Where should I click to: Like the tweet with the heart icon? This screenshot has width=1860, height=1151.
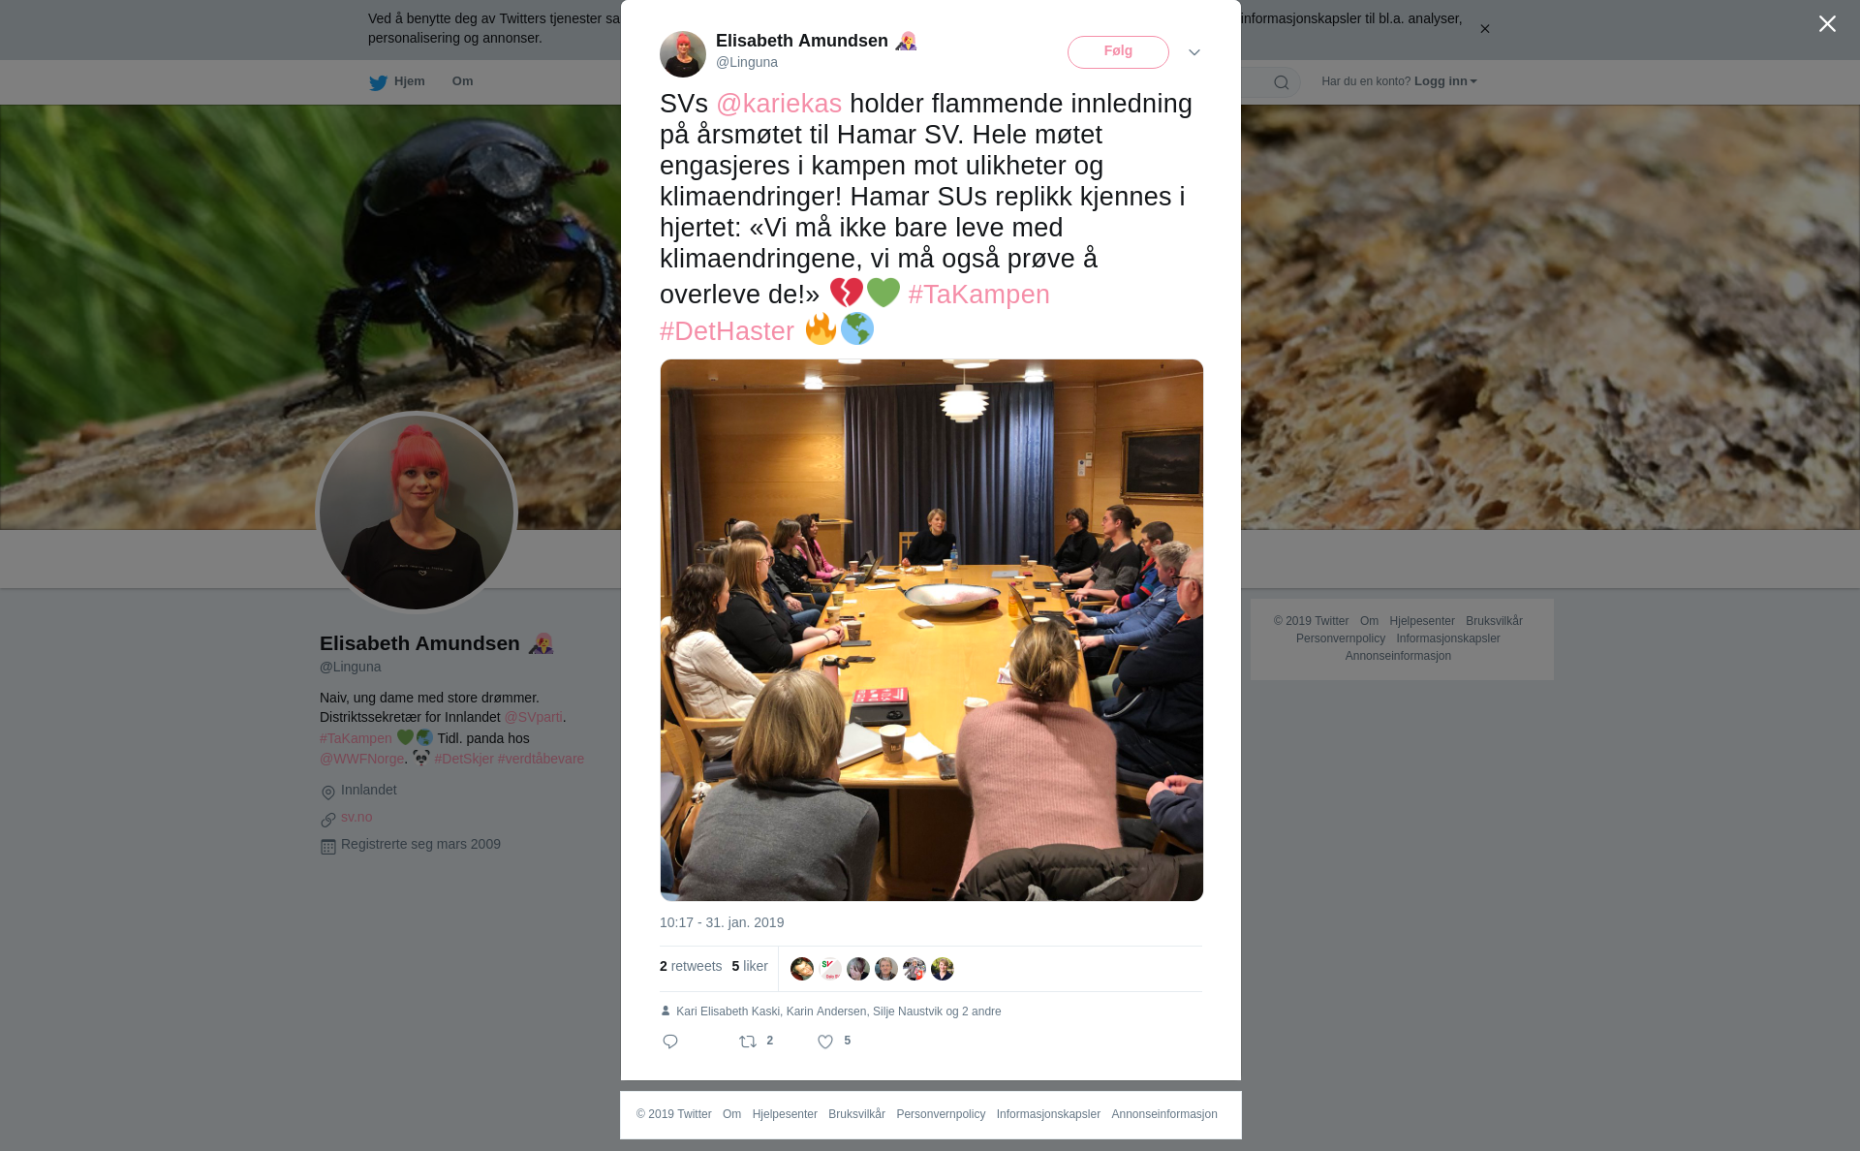[x=825, y=1042]
